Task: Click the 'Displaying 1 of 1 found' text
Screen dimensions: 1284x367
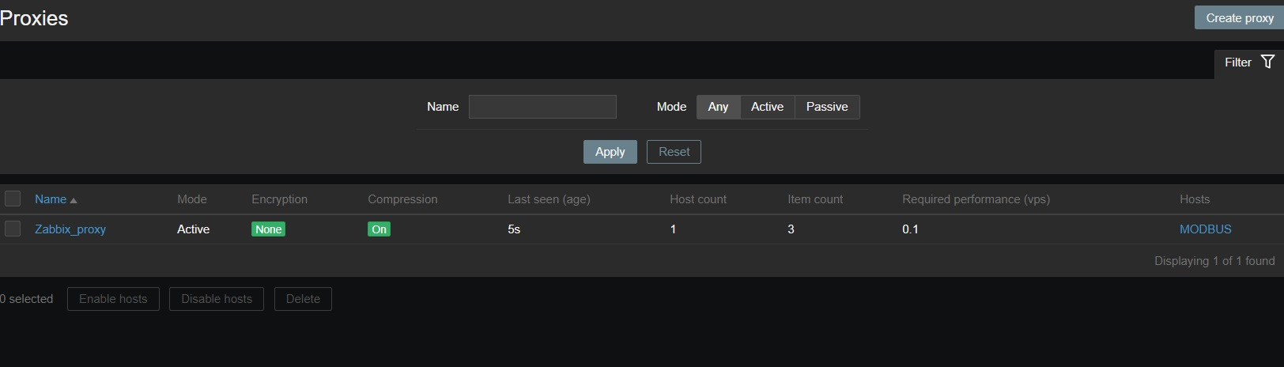Action: (1214, 261)
